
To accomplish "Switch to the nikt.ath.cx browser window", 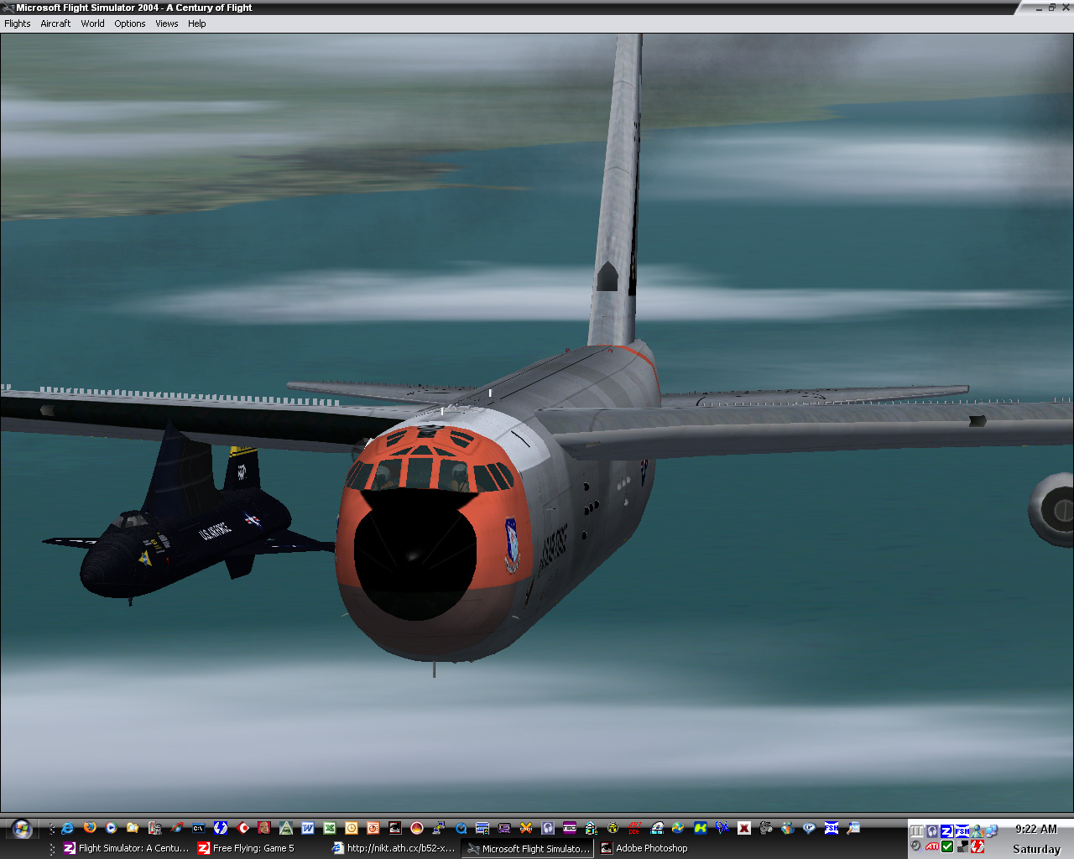I will coord(394,848).
